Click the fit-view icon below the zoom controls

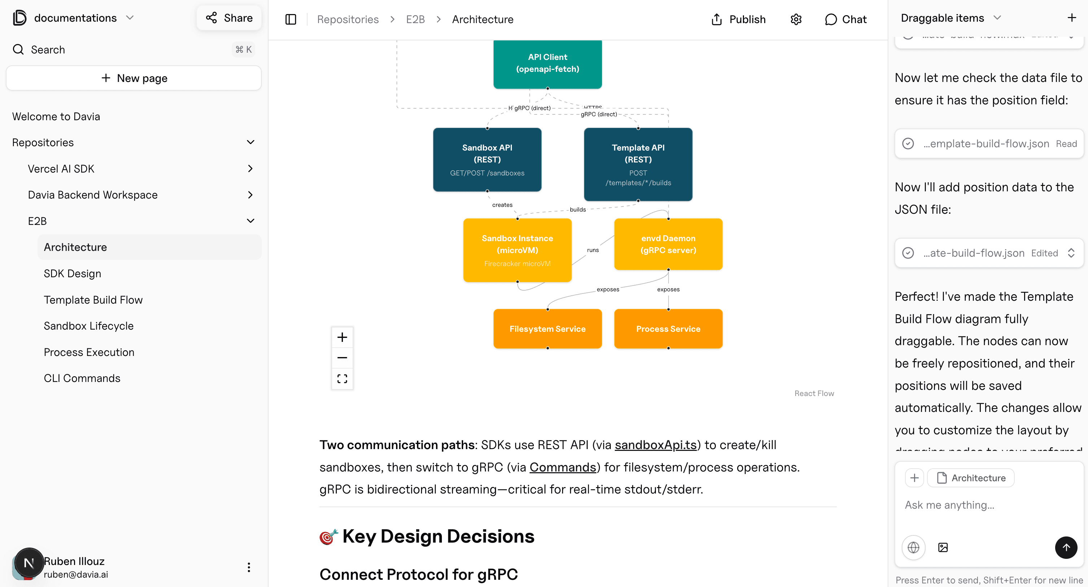342,378
